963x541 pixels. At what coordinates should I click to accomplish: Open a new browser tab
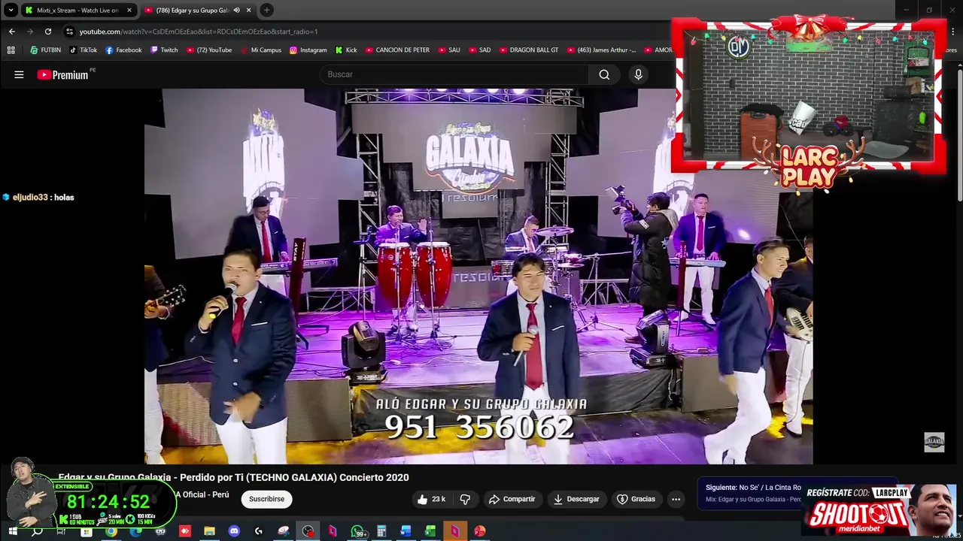click(266, 11)
